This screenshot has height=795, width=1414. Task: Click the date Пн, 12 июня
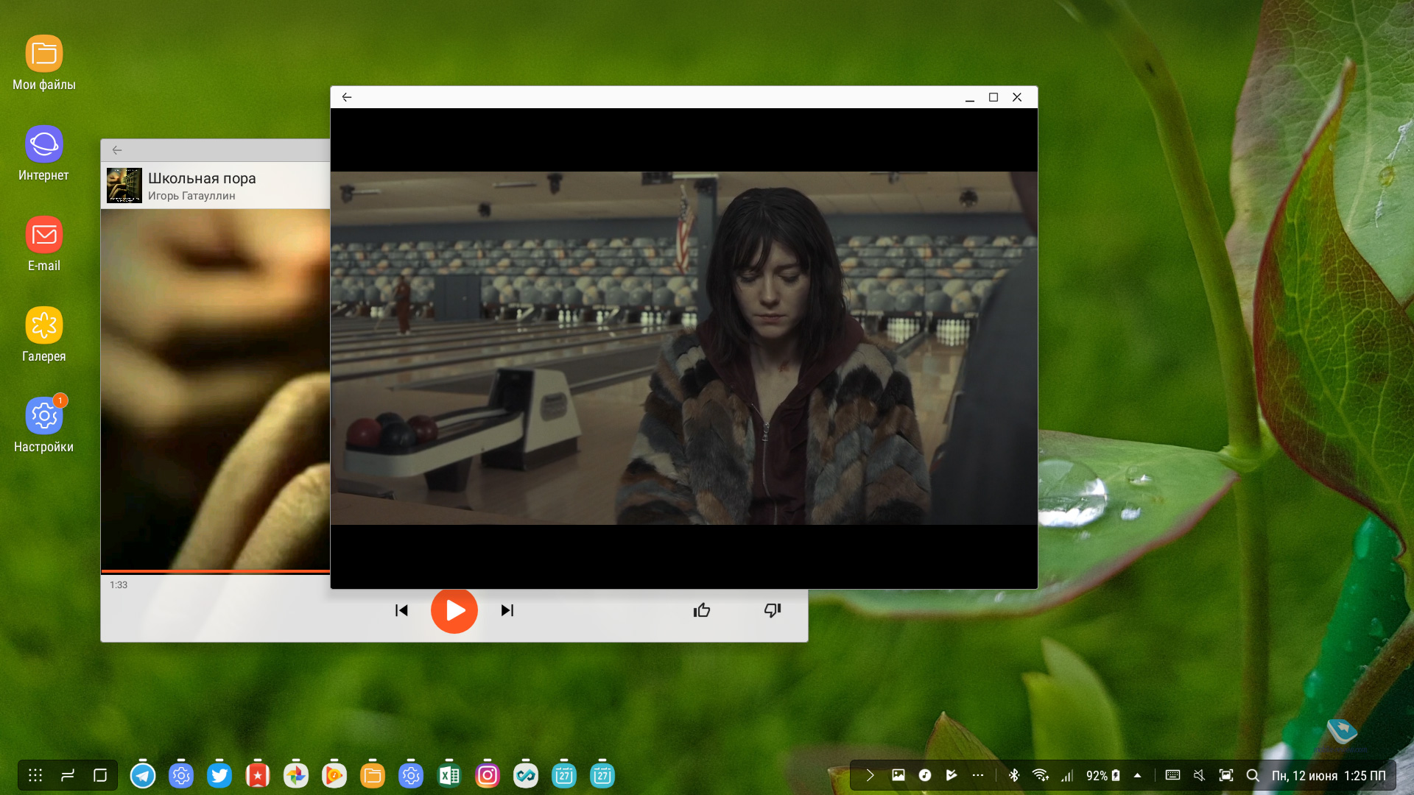[x=1304, y=776]
